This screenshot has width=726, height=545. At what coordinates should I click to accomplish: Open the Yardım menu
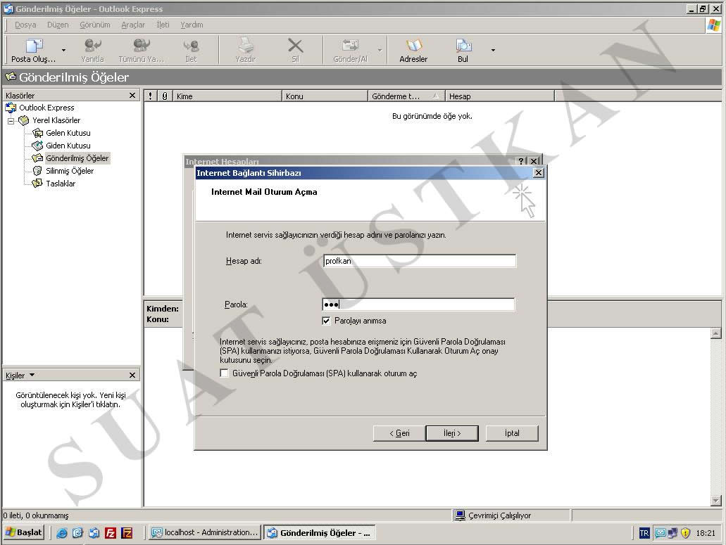(192, 25)
